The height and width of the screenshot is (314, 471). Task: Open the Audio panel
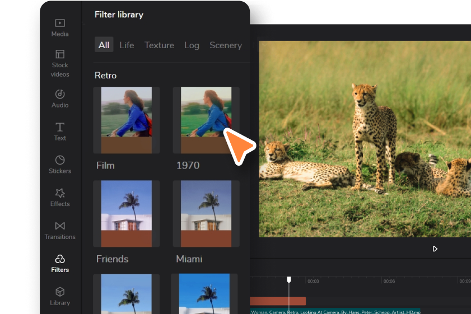click(60, 99)
